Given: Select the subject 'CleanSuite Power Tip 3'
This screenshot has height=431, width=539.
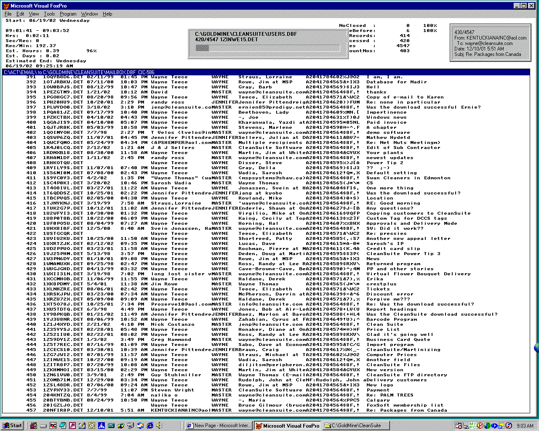Looking at the screenshot, I should coord(403,254).
